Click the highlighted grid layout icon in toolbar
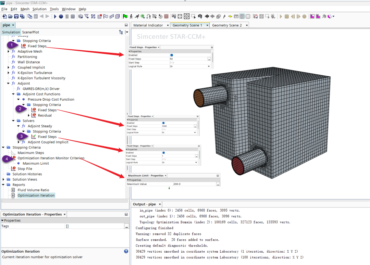Screen dimensions: 370x265 pyautogui.click(x=242, y=16)
